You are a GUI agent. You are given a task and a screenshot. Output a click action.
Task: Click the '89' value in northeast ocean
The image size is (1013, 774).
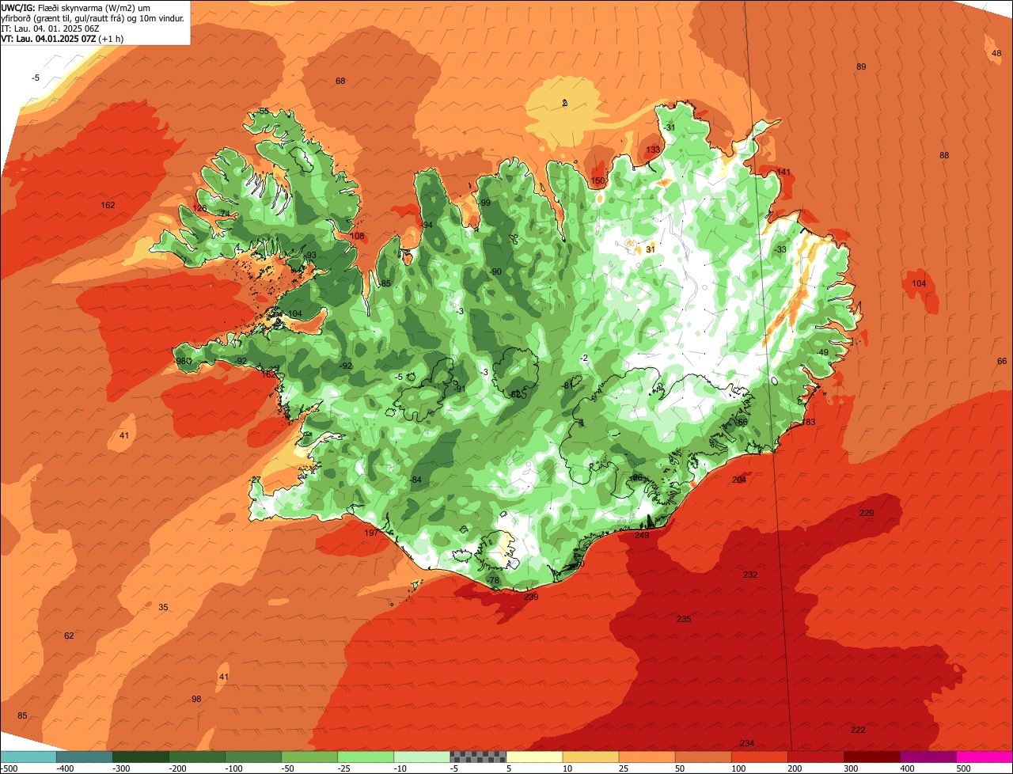coord(861,67)
